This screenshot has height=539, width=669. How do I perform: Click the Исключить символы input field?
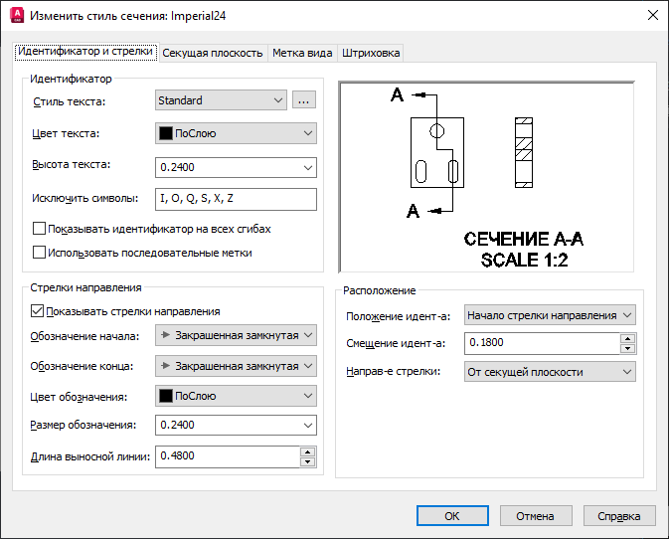(x=236, y=199)
